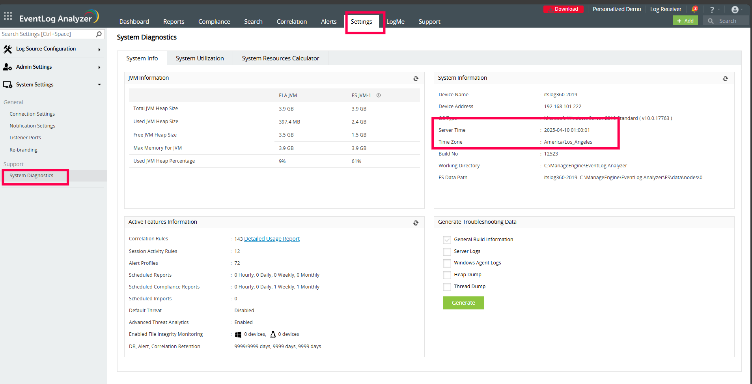The width and height of the screenshot is (752, 384).
Task: Open Connection Settings
Action: tap(32, 114)
